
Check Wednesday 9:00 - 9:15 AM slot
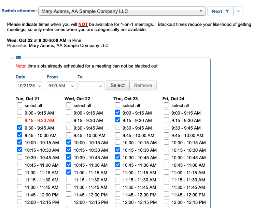tap(69, 113)
